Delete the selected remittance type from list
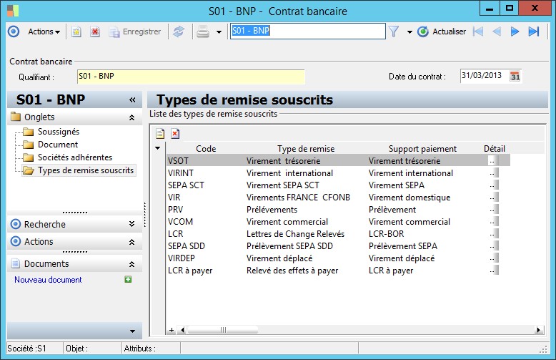This screenshot has height=360, width=556. point(175,133)
